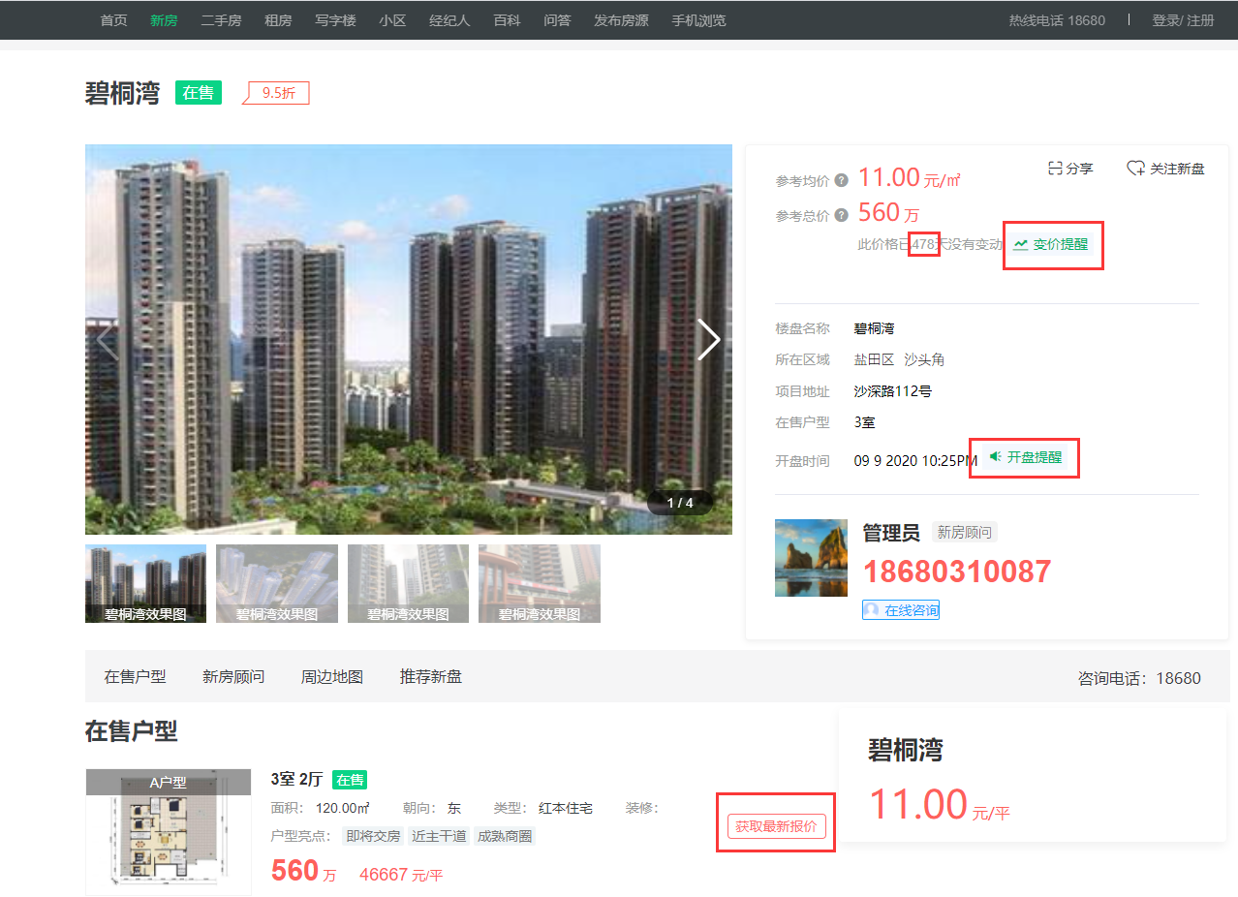Image resolution: width=1238 pixels, height=897 pixels.
Task: Open 二手房 in top navigation
Action: point(221,20)
